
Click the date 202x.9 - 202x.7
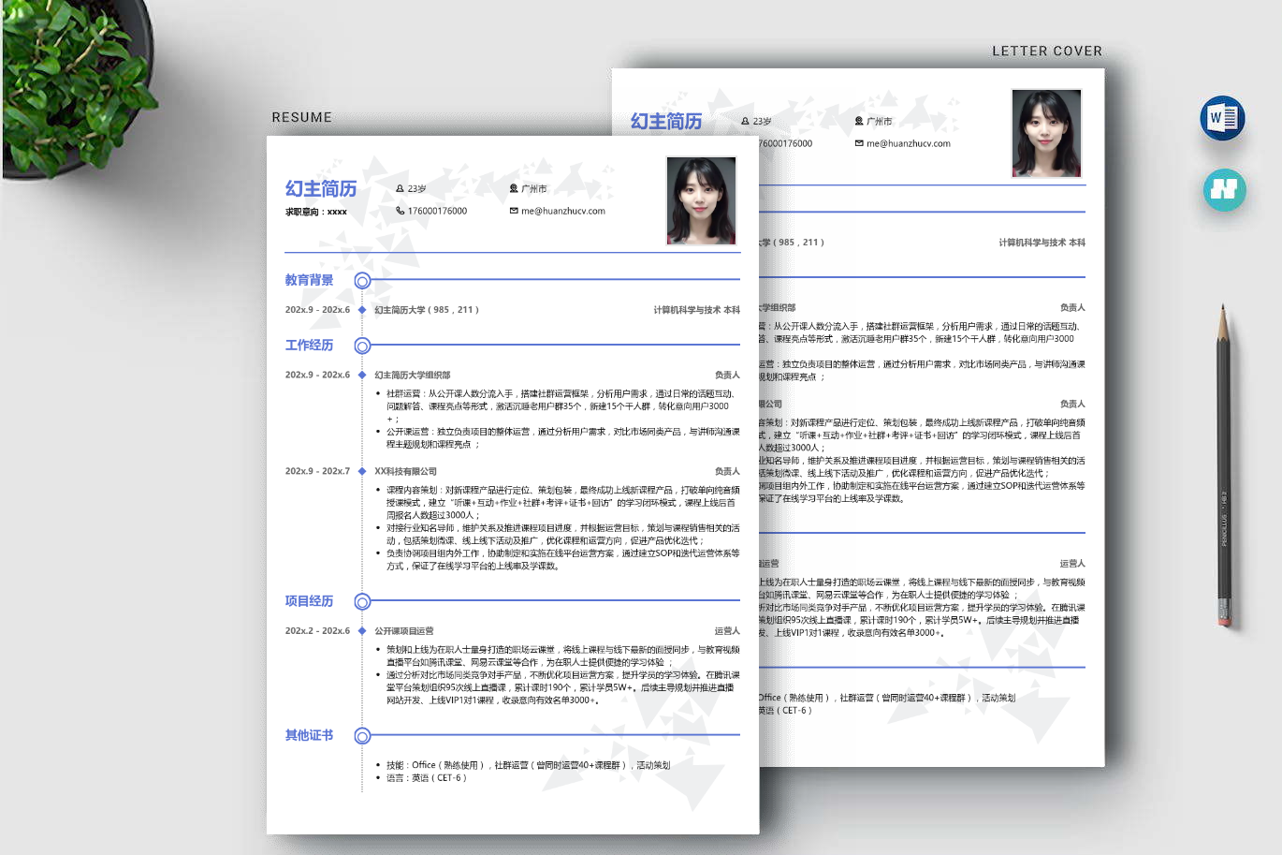pos(317,471)
